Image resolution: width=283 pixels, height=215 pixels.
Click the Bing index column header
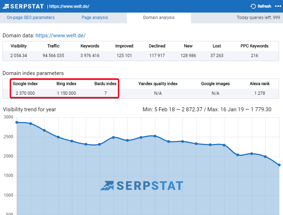66,84
